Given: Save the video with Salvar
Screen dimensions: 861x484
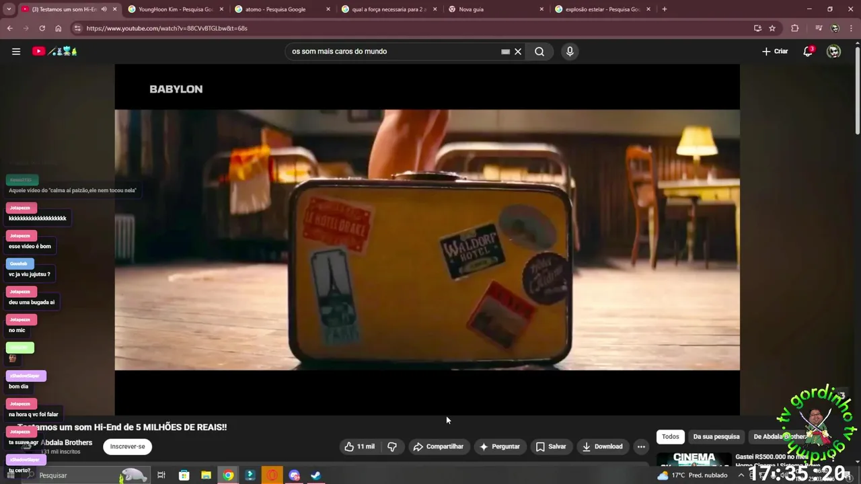Looking at the screenshot, I should click(x=551, y=446).
